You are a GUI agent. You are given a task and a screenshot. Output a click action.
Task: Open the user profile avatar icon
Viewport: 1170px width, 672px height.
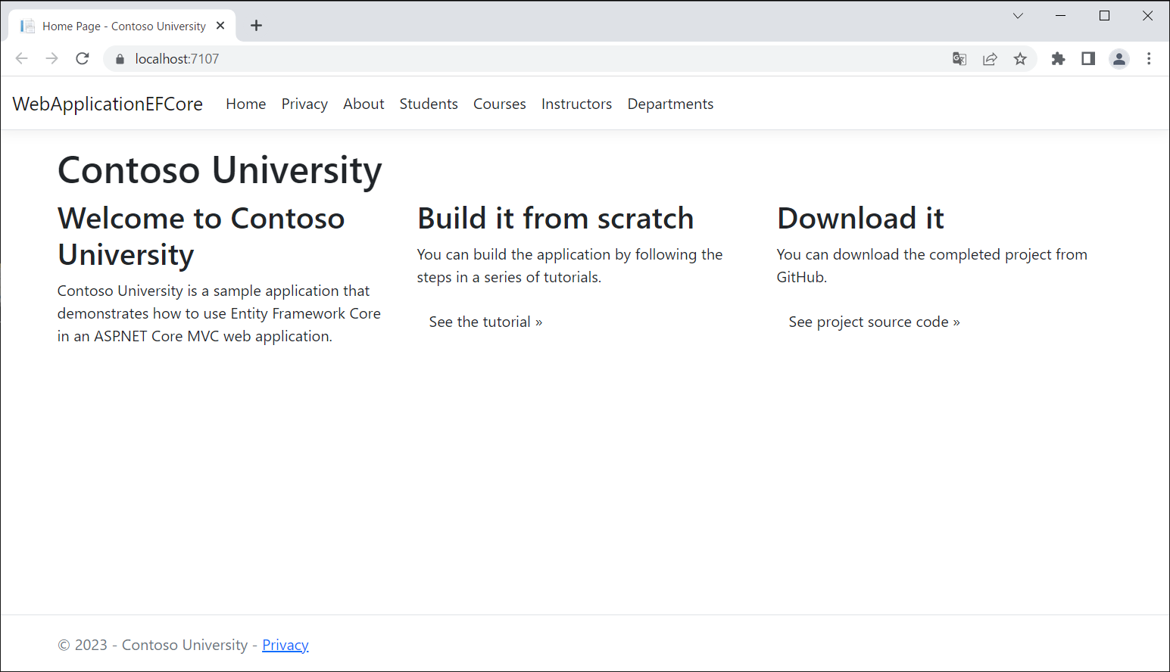(1119, 59)
